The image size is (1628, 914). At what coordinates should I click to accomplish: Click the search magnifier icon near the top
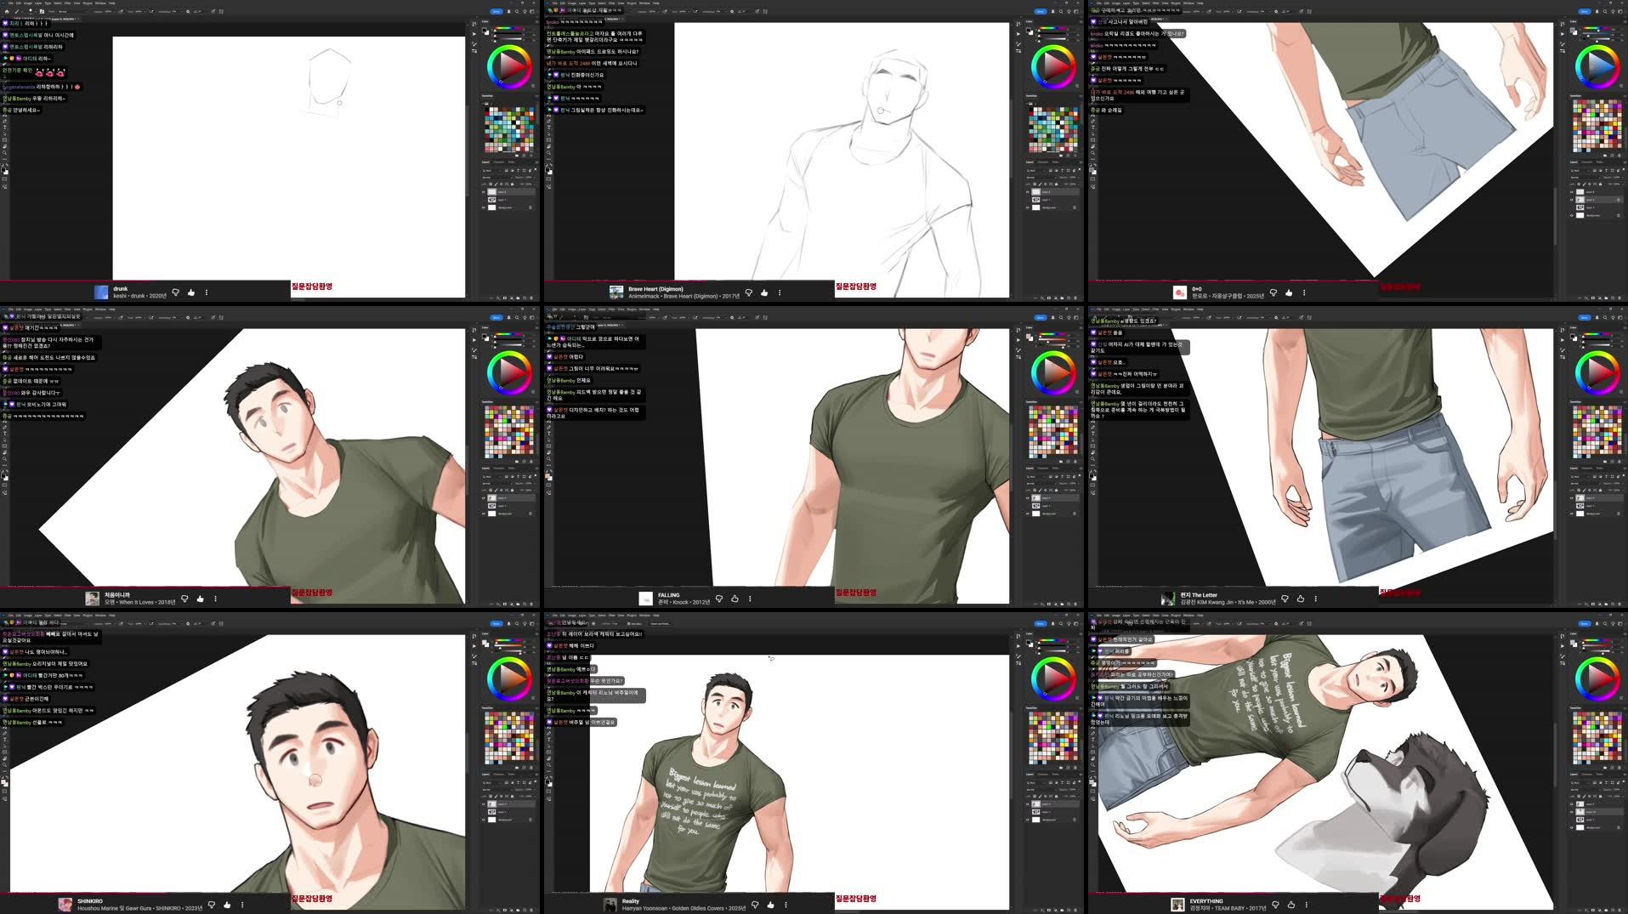click(x=518, y=12)
